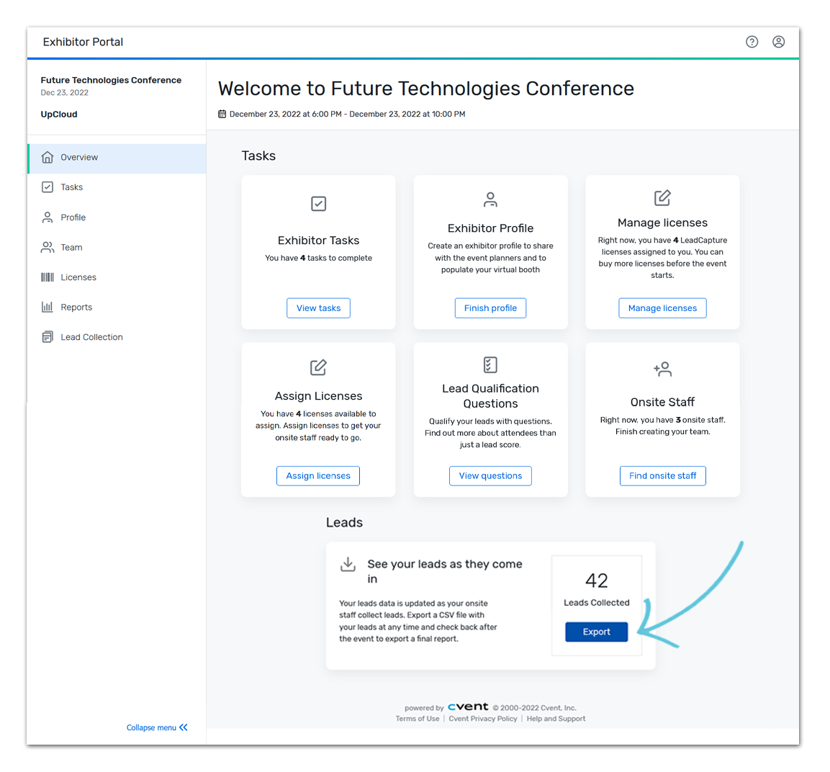Select Team in the sidebar menu
This screenshot has width=830, height=772.
coord(71,247)
